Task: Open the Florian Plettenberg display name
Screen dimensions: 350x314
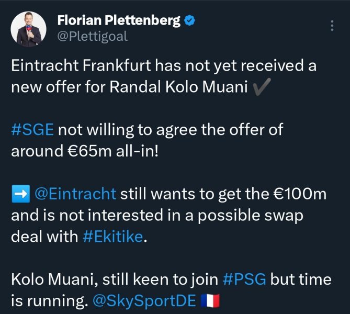Action: click(x=118, y=21)
